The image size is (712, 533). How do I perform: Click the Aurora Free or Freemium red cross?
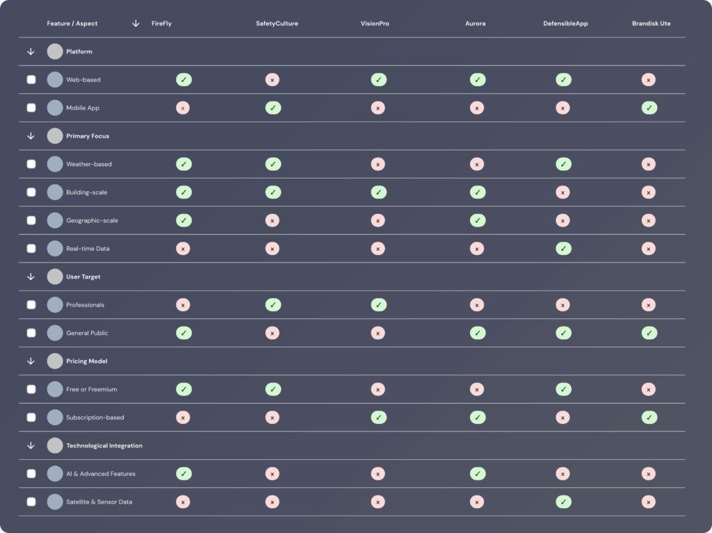point(477,390)
